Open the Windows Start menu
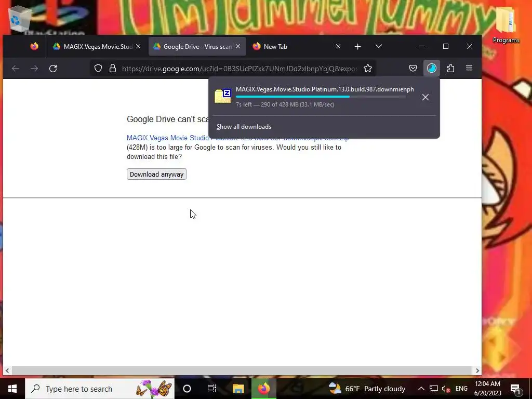Image resolution: width=532 pixels, height=399 pixels. click(12, 389)
